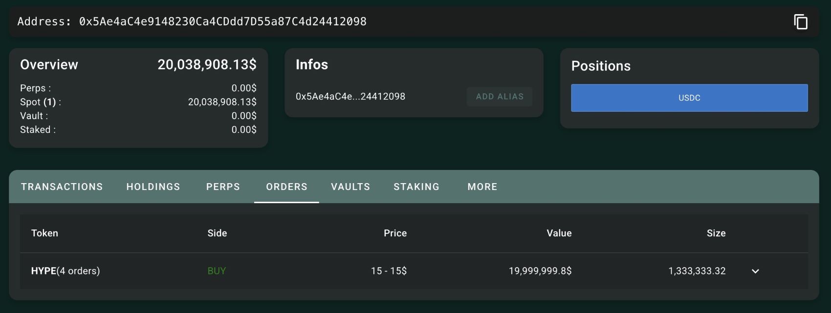Sort orders by Price column header
831x313 pixels.
coord(395,233)
